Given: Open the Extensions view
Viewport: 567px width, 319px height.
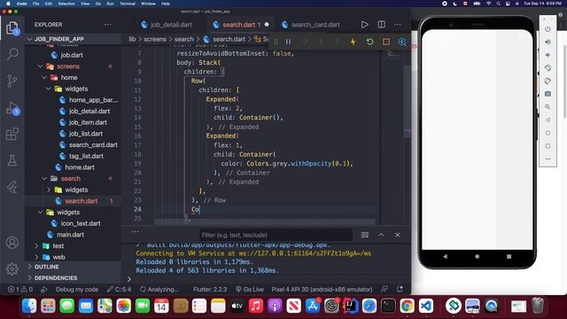Looking at the screenshot, I should point(12,134).
